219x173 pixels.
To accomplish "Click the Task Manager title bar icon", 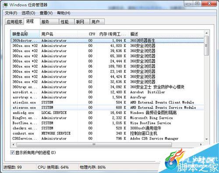I will point(6,5).
